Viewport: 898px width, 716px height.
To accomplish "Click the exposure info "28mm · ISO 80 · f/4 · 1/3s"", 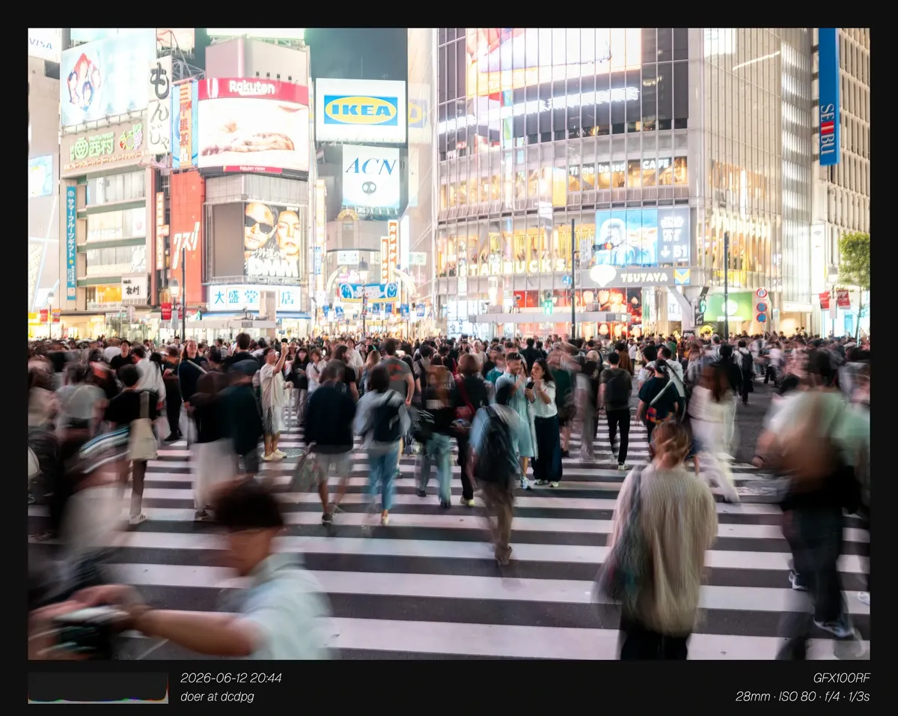I will [803, 697].
